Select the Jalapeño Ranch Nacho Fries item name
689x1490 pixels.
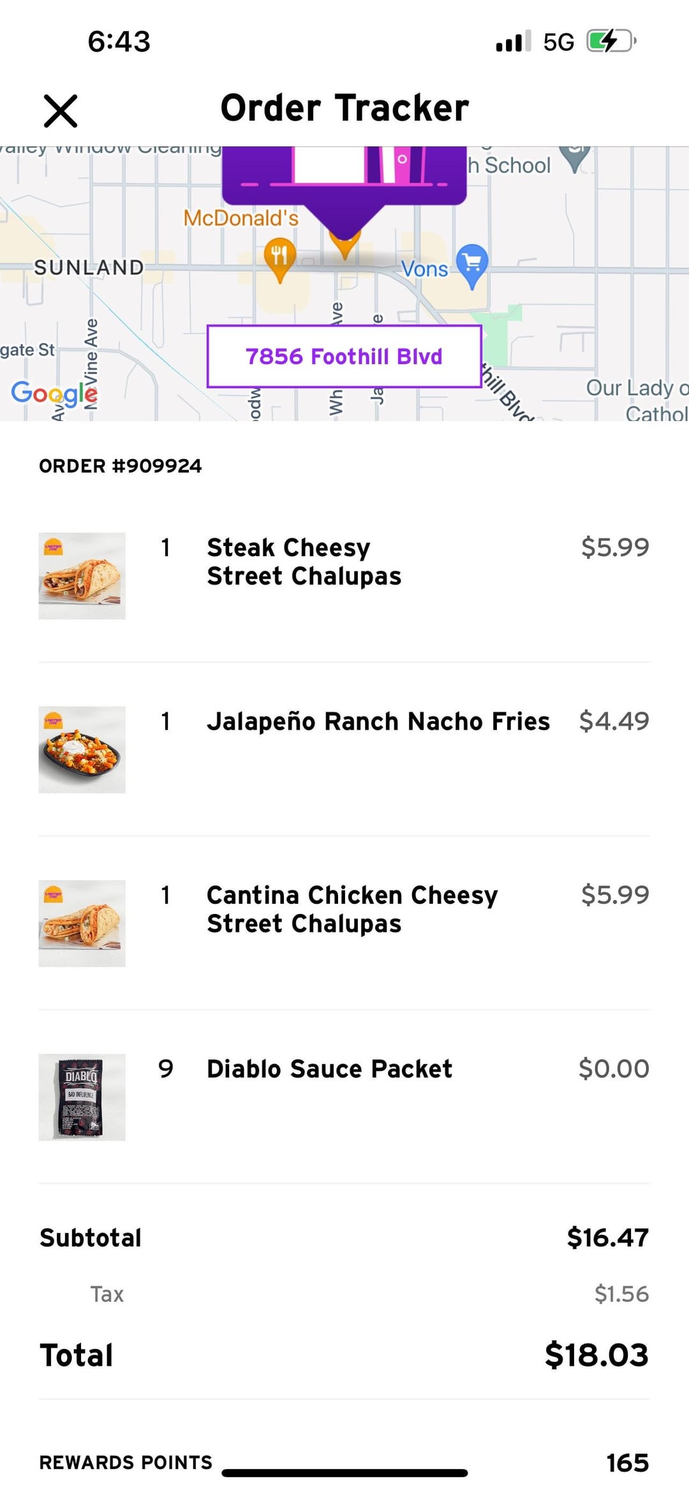[378, 721]
